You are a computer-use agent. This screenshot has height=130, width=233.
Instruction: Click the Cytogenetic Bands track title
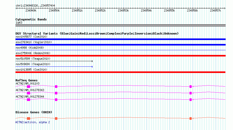click(x=31, y=19)
